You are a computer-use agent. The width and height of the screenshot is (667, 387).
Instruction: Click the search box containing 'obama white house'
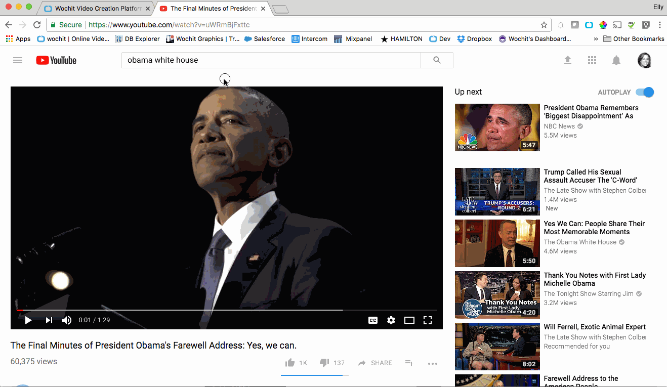tap(271, 60)
